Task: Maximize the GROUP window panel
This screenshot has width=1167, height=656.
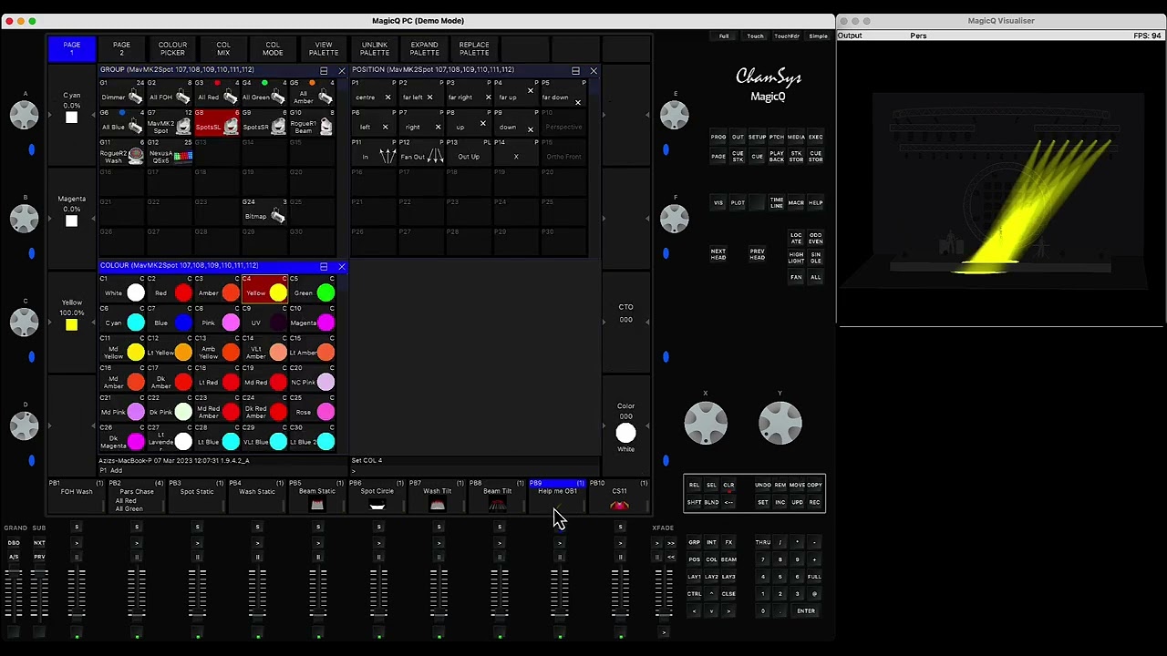Action: tap(324, 70)
